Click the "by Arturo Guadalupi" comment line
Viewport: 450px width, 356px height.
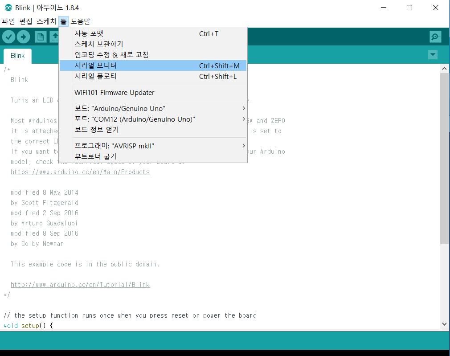(44, 223)
